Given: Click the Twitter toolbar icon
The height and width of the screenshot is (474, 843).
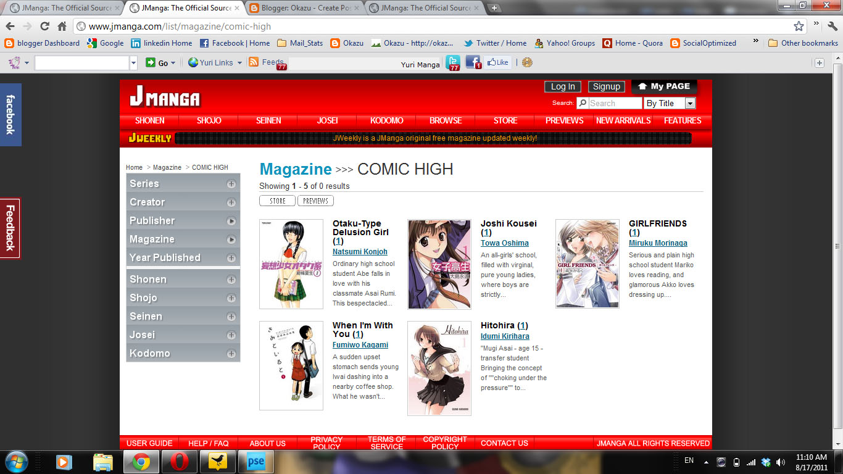Looking at the screenshot, I should click(x=453, y=62).
